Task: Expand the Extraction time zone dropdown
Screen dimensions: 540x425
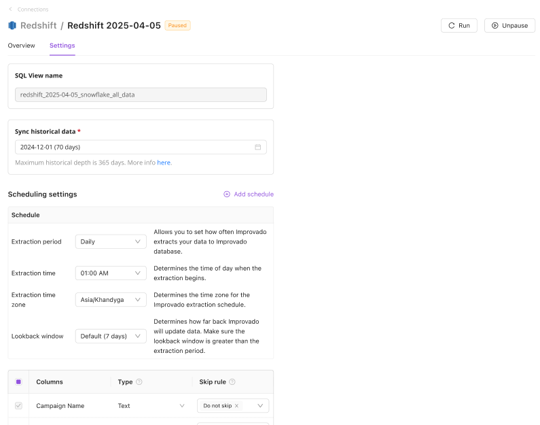Action: [111, 299]
